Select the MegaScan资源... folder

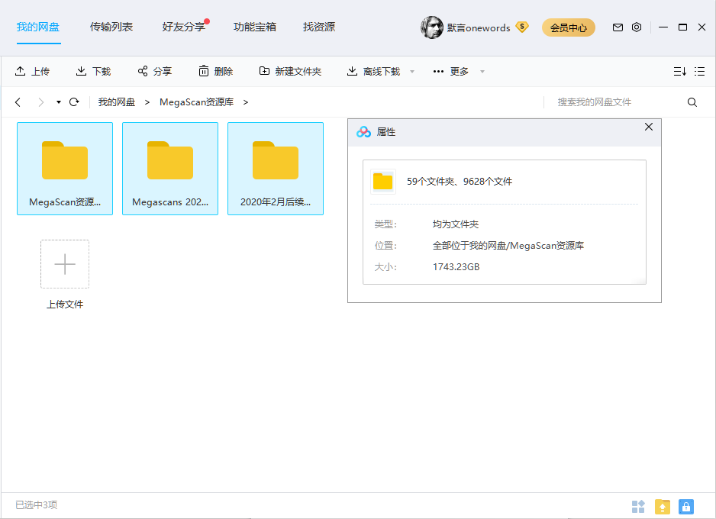point(65,169)
